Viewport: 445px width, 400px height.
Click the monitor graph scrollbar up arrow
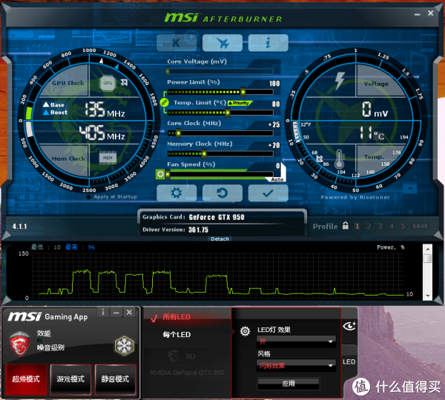coord(427,249)
